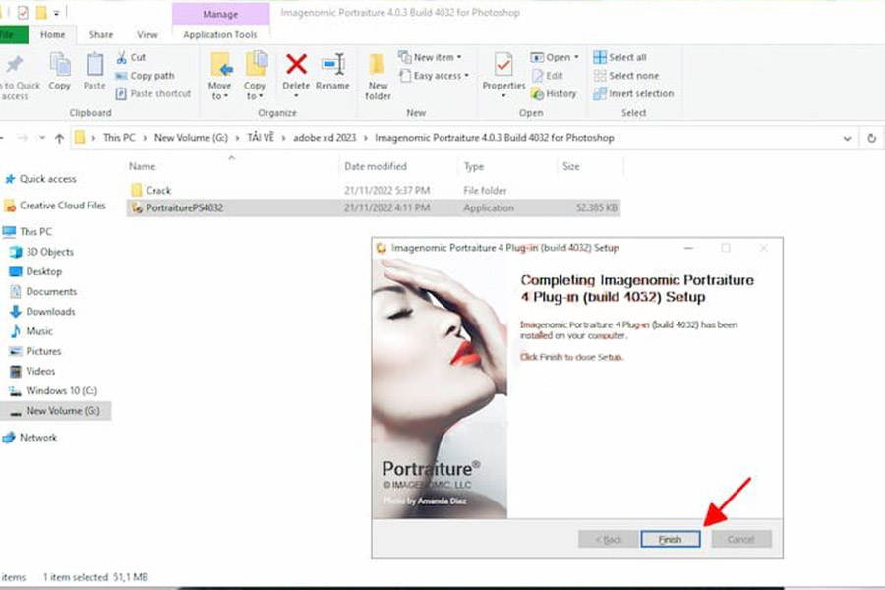Expand the Open button dropdown
This screenshot has width=885, height=590.
pos(576,57)
